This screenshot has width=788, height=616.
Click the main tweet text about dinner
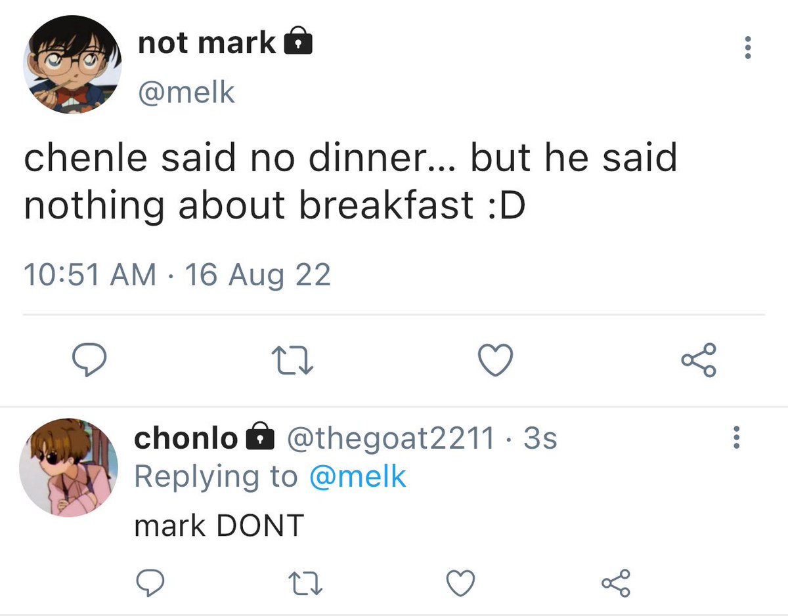(x=350, y=182)
